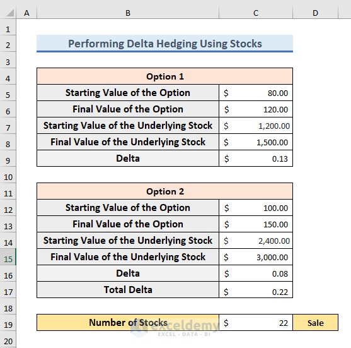Click 'Final Value of the Underlying Stock' row 15

pos(128,256)
